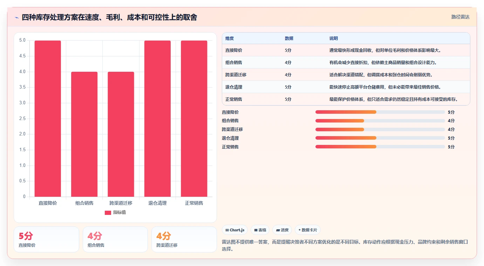Click the 退仓清理 progress bar
484x266 pixels.
tap(380, 138)
